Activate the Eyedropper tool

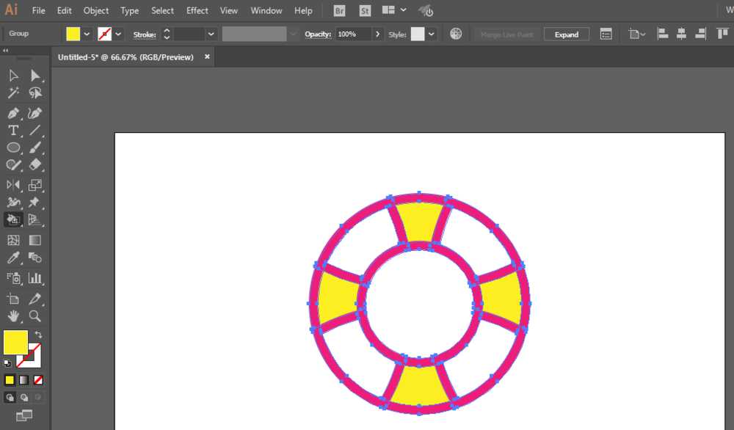tap(13, 258)
